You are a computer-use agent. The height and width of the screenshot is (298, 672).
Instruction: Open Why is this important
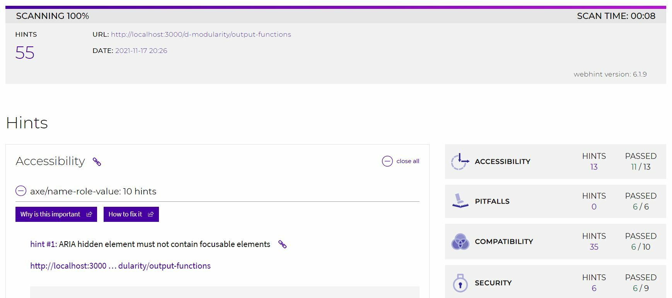56,214
